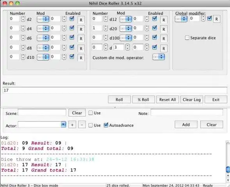Uncheck the Autoadvance checkbox
The image size is (230, 187).
click(x=106, y=125)
